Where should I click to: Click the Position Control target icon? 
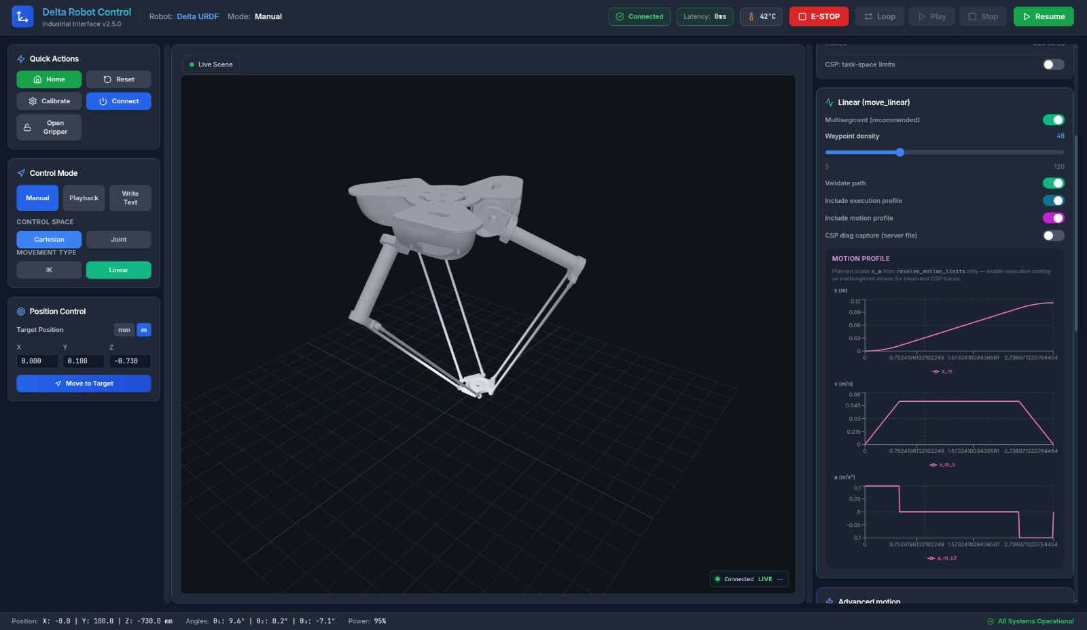[x=21, y=312]
